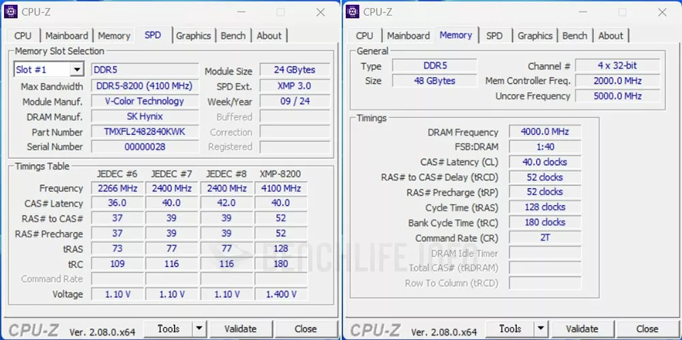Click RAS# to CAS# Delay (tRCD) 52 clocks

click(544, 177)
